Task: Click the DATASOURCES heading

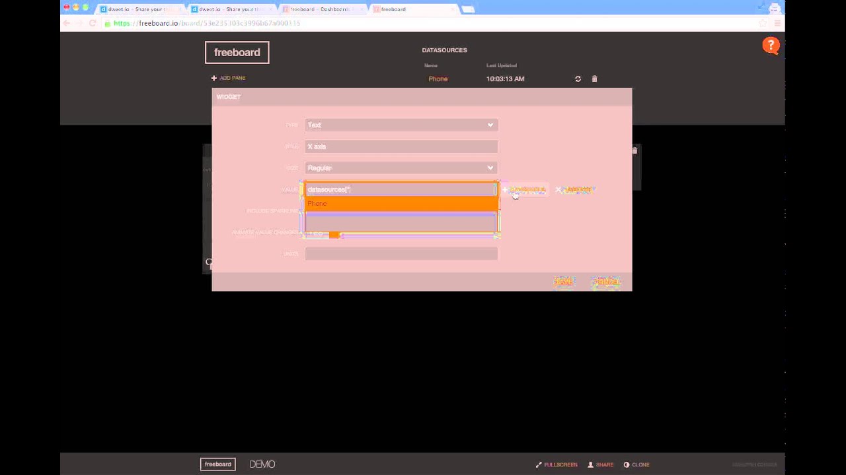Action: pyautogui.click(x=445, y=50)
